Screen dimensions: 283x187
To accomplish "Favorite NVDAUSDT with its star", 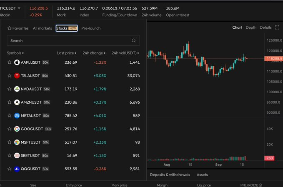I will pyautogui.click(x=10, y=89).
